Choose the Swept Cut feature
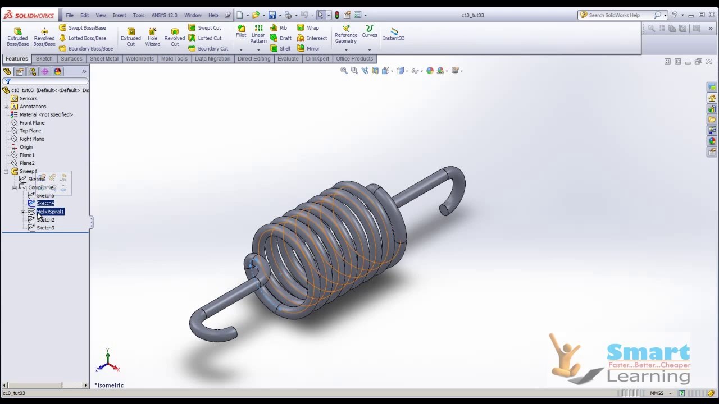Image resolution: width=719 pixels, height=404 pixels. 204,27
